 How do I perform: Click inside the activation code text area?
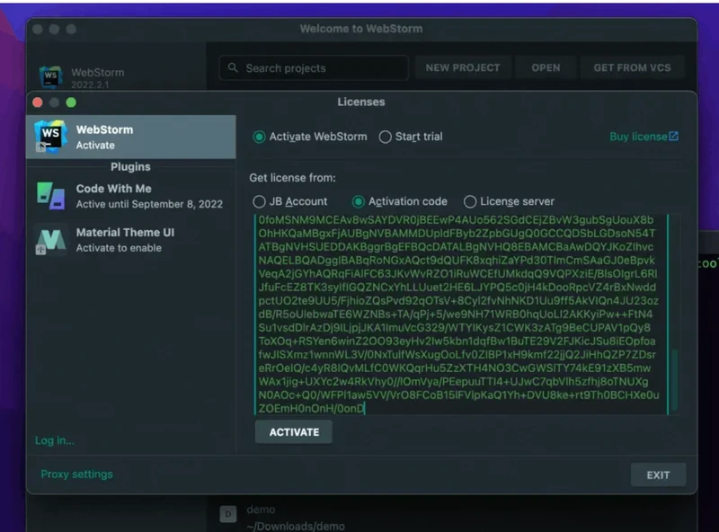460,315
